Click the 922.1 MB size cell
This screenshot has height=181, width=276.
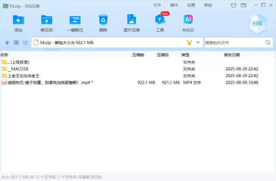click(146, 82)
